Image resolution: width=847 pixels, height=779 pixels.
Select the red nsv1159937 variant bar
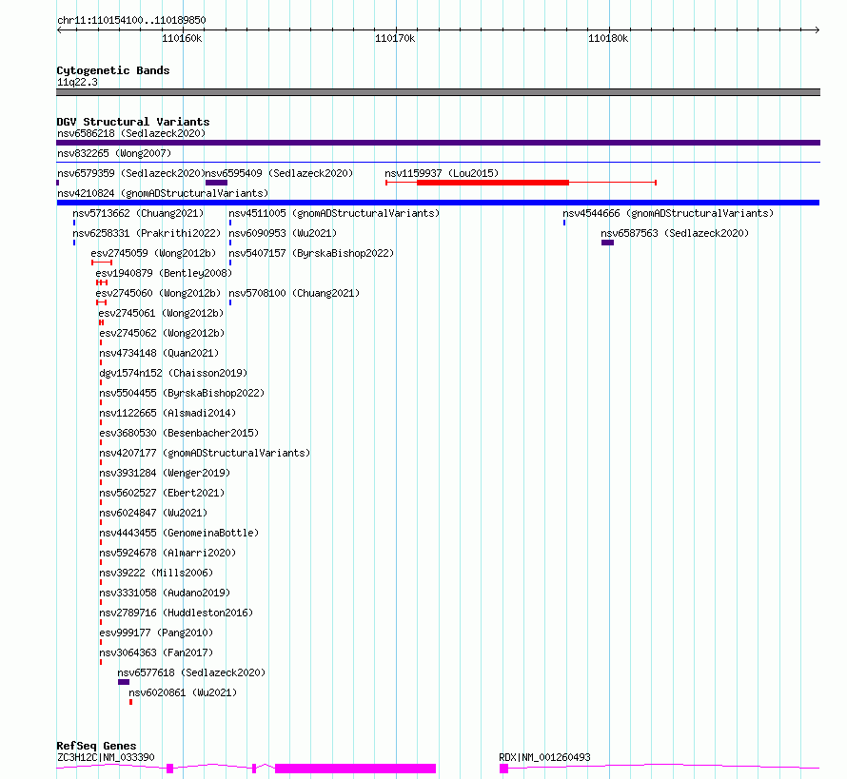pos(493,183)
